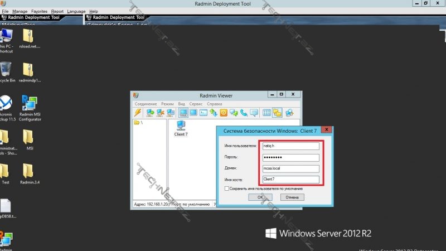Viewport: 446px width, 251px height.
Task: Click the lightning bolt Connect icon
Action: tap(137, 113)
